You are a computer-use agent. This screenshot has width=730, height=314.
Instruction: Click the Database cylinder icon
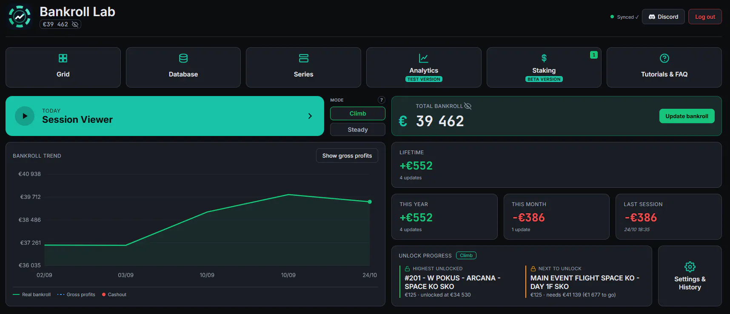click(183, 58)
